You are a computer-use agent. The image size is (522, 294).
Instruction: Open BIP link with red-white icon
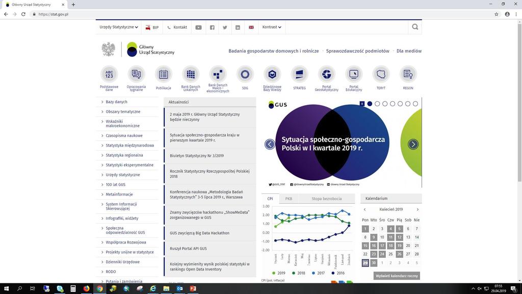(152, 28)
